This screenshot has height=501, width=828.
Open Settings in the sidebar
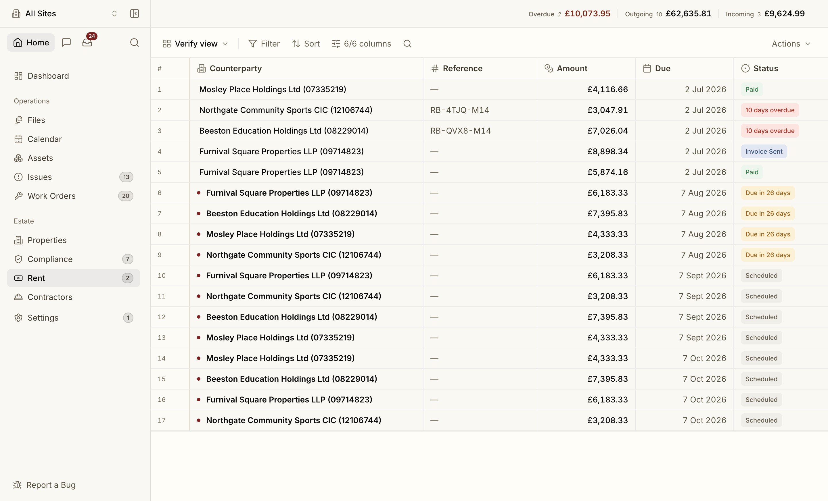73,318
